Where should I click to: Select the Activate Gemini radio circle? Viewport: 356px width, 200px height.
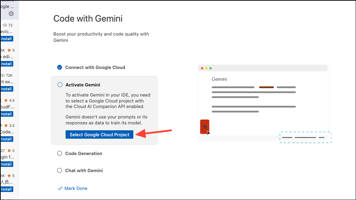pos(60,85)
